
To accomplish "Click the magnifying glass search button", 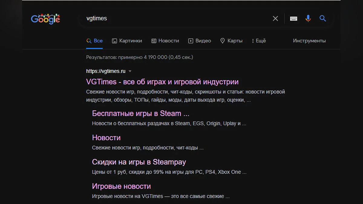I will [323, 18].
